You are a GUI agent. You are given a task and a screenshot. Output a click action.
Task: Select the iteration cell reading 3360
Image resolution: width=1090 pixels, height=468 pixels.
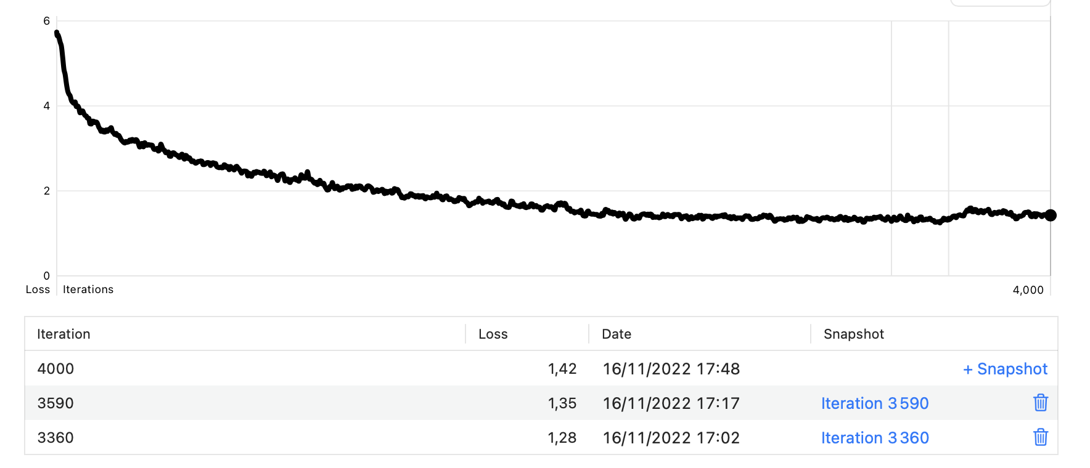click(x=55, y=438)
